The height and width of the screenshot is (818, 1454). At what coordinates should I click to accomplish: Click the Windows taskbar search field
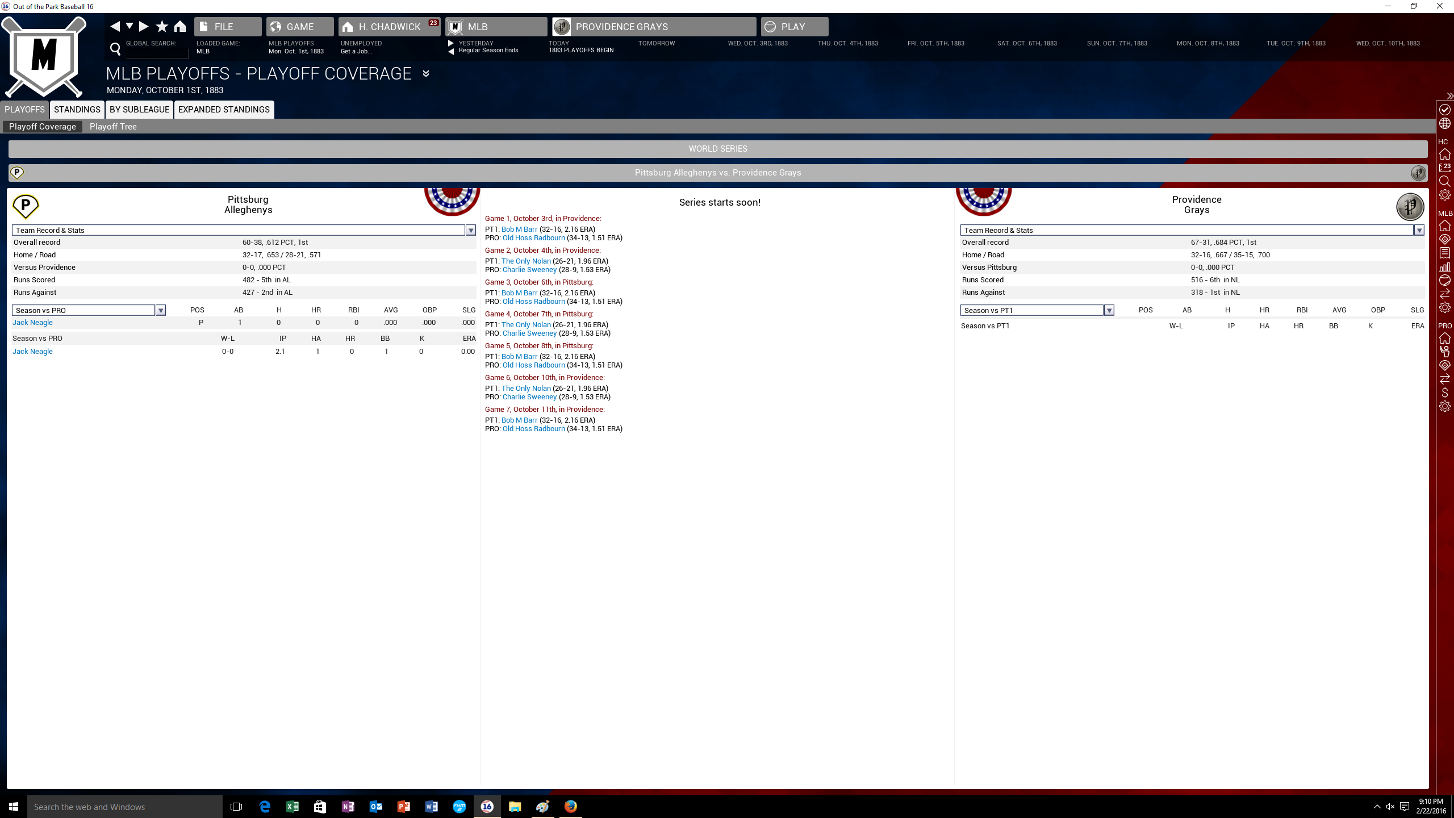125,807
